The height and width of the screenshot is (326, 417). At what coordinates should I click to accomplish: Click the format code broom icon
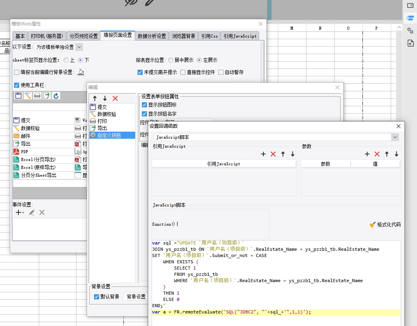pos(372,225)
